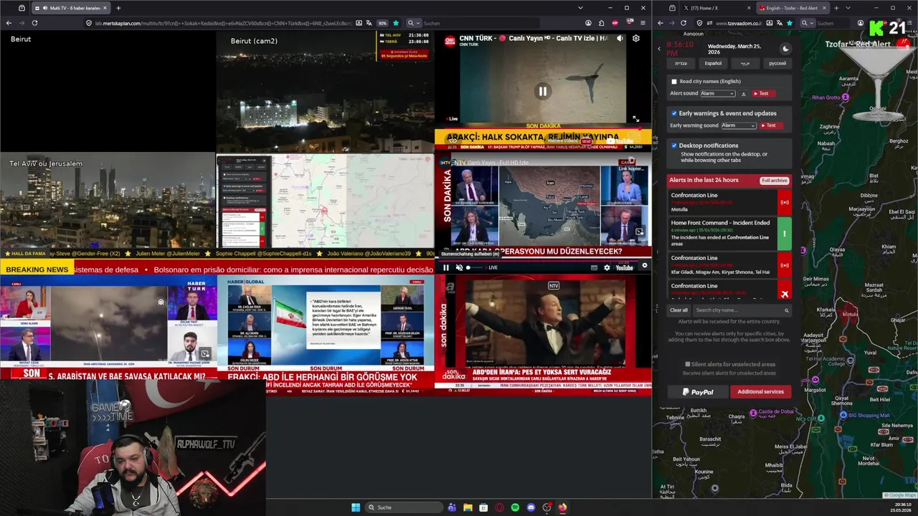Click the Metulla alert siren icon
Screen dimensions: 918x516
[x=785, y=202]
